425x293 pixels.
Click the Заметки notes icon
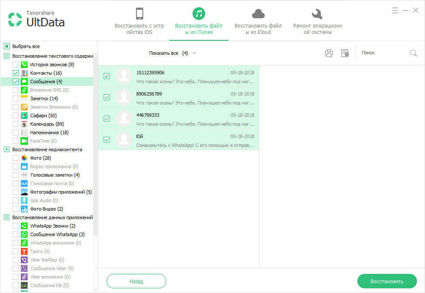point(24,99)
